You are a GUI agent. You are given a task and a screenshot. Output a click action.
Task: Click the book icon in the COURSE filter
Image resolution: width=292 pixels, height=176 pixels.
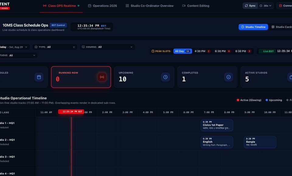pyautogui.click(x=83, y=47)
